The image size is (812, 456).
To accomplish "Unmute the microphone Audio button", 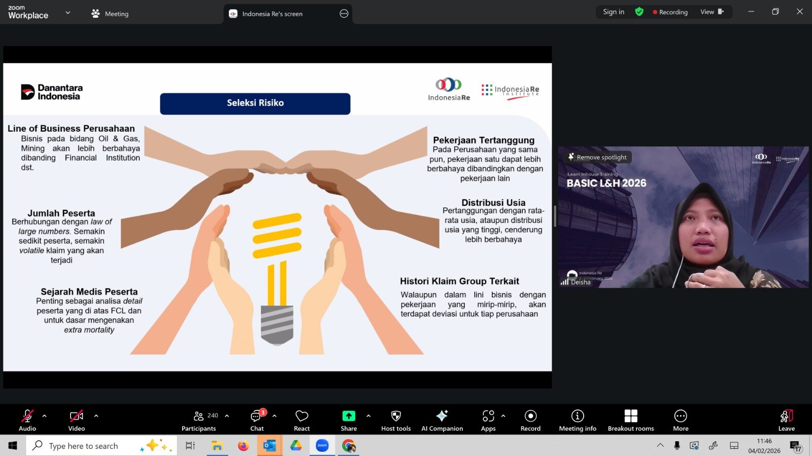I will [27, 421].
